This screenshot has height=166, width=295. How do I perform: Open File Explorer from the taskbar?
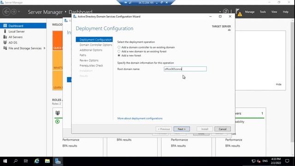tap(47, 161)
